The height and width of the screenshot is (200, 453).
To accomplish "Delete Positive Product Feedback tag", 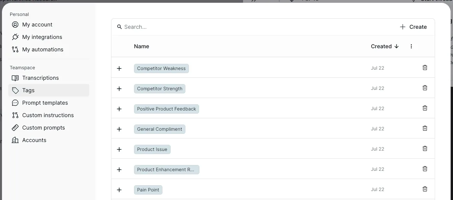I will pos(425,108).
